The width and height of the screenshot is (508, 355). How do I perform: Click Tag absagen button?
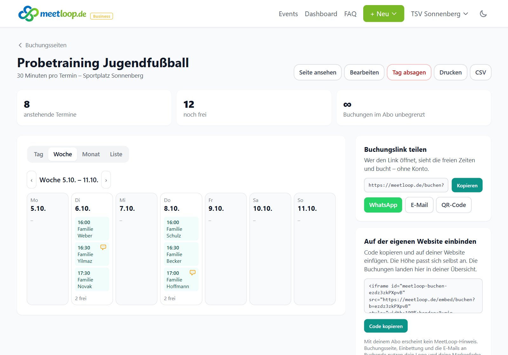409,72
